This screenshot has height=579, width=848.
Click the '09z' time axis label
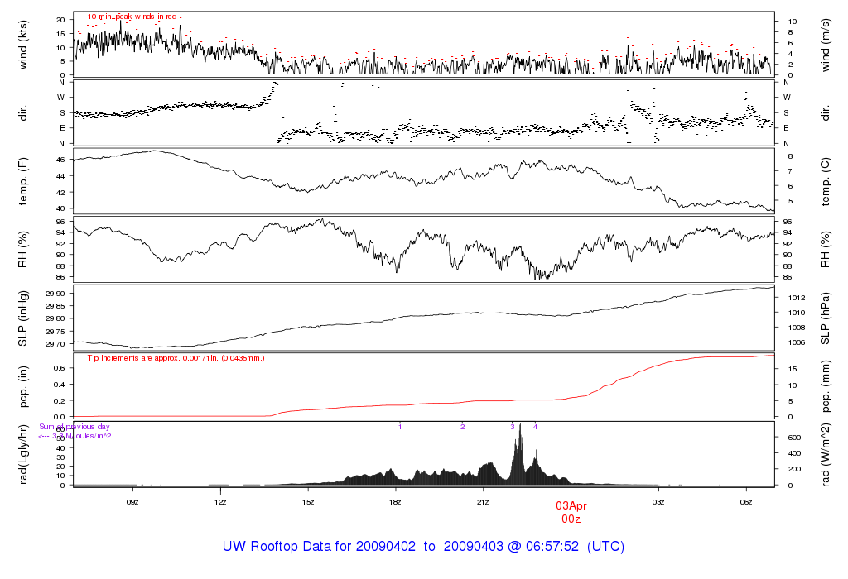(x=132, y=502)
